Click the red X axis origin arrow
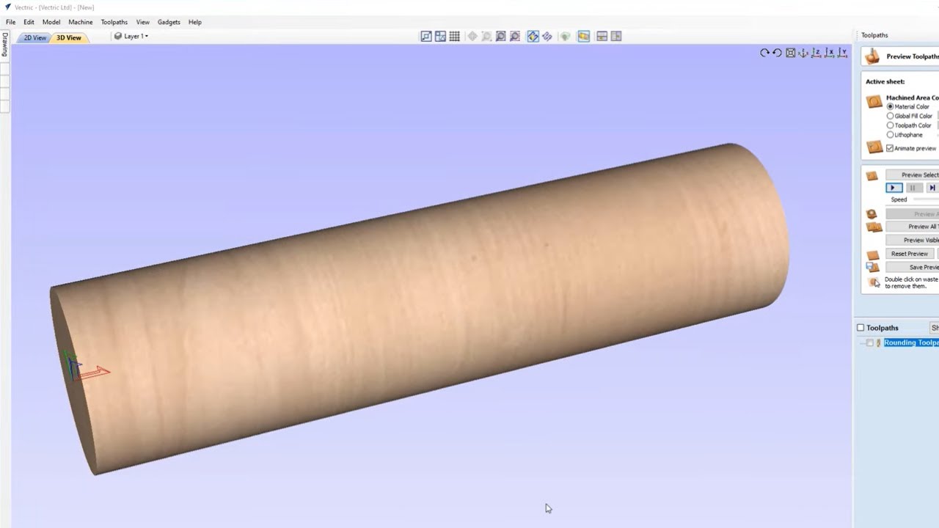The width and height of the screenshot is (939, 528). pyautogui.click(x=93, y=373)
